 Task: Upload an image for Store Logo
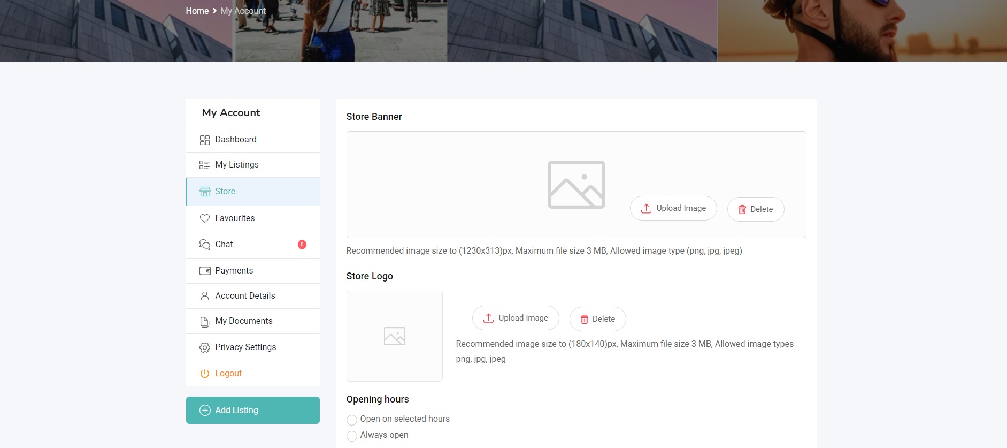[x=516, y=318]
